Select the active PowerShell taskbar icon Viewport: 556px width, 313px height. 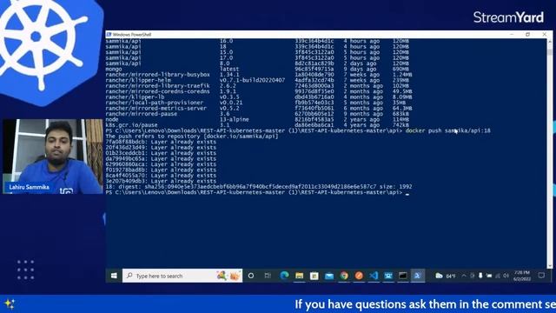click(418, 276)
